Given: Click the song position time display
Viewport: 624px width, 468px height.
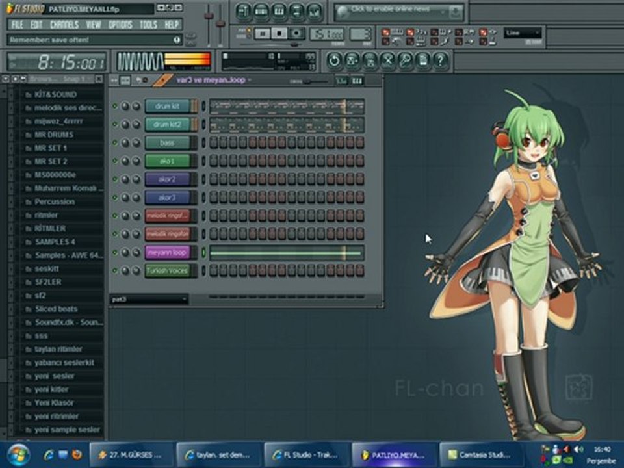Looking at the screenshot, I should coord(58,62).
